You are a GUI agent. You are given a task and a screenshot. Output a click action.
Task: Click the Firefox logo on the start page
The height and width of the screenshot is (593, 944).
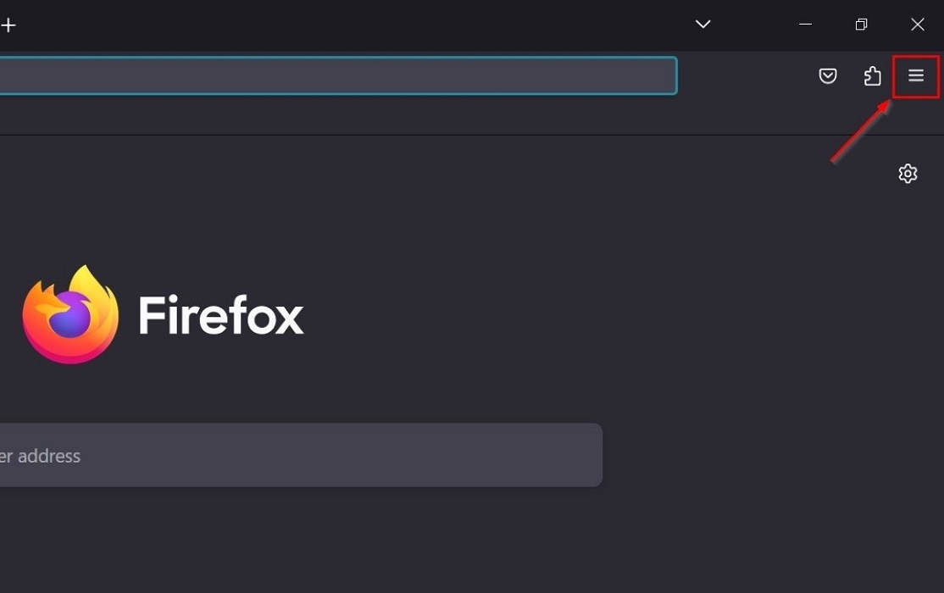[69, 313]
